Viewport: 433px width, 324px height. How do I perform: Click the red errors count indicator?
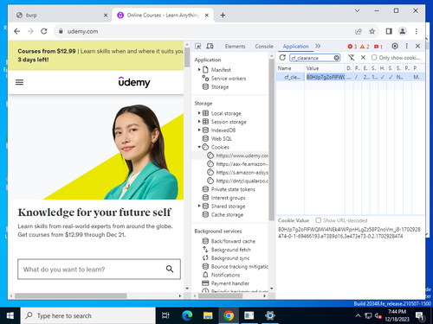tap(352, 47)
